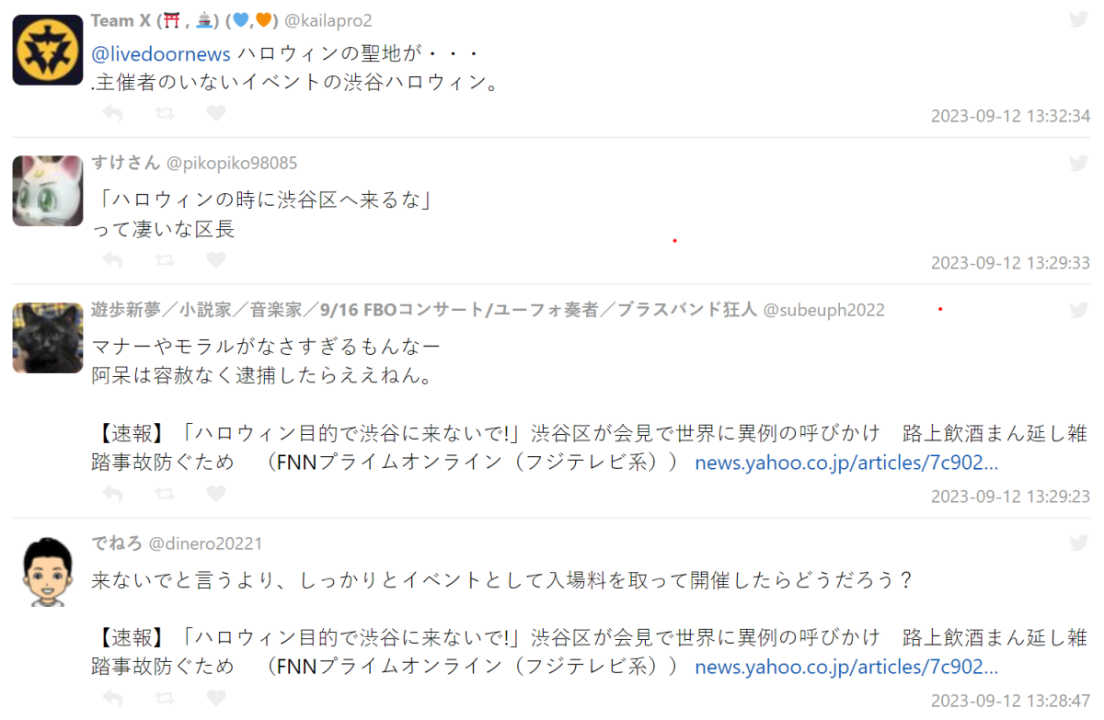Open timestamp 2023-09-12 13:29:33
Image resolution: width=1104 pixels, height=720 pixels.
coord(1010,263)
